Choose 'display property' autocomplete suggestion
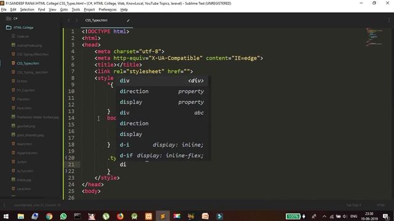The width and height of the screenshot is (394, 221). click(x=163, y=102)
